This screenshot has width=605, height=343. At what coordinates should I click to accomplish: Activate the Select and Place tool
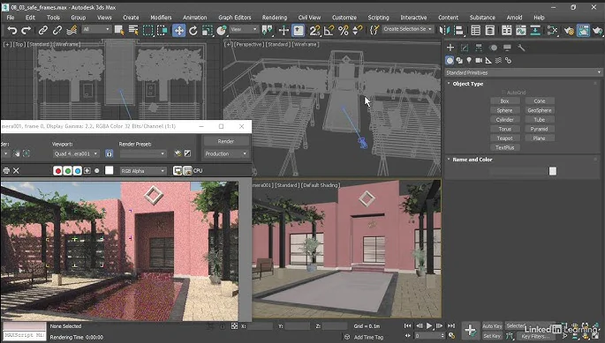[222, 30]
